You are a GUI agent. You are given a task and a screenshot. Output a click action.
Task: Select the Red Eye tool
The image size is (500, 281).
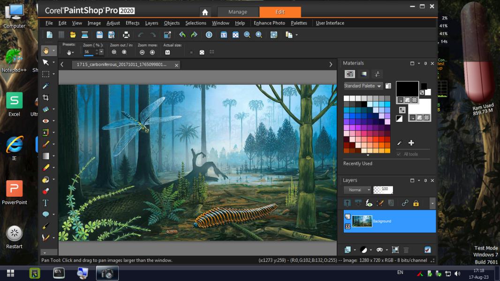pos(46,121)
